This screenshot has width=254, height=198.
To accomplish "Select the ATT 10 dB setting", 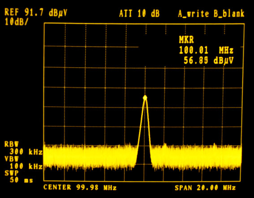I will click(139, 13).
